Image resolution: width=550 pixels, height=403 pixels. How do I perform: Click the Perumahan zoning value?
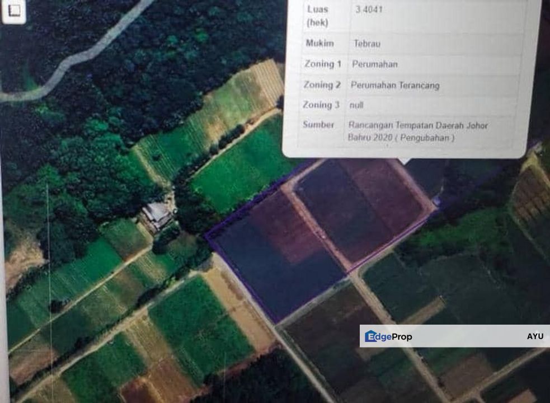tap(375, 64)
